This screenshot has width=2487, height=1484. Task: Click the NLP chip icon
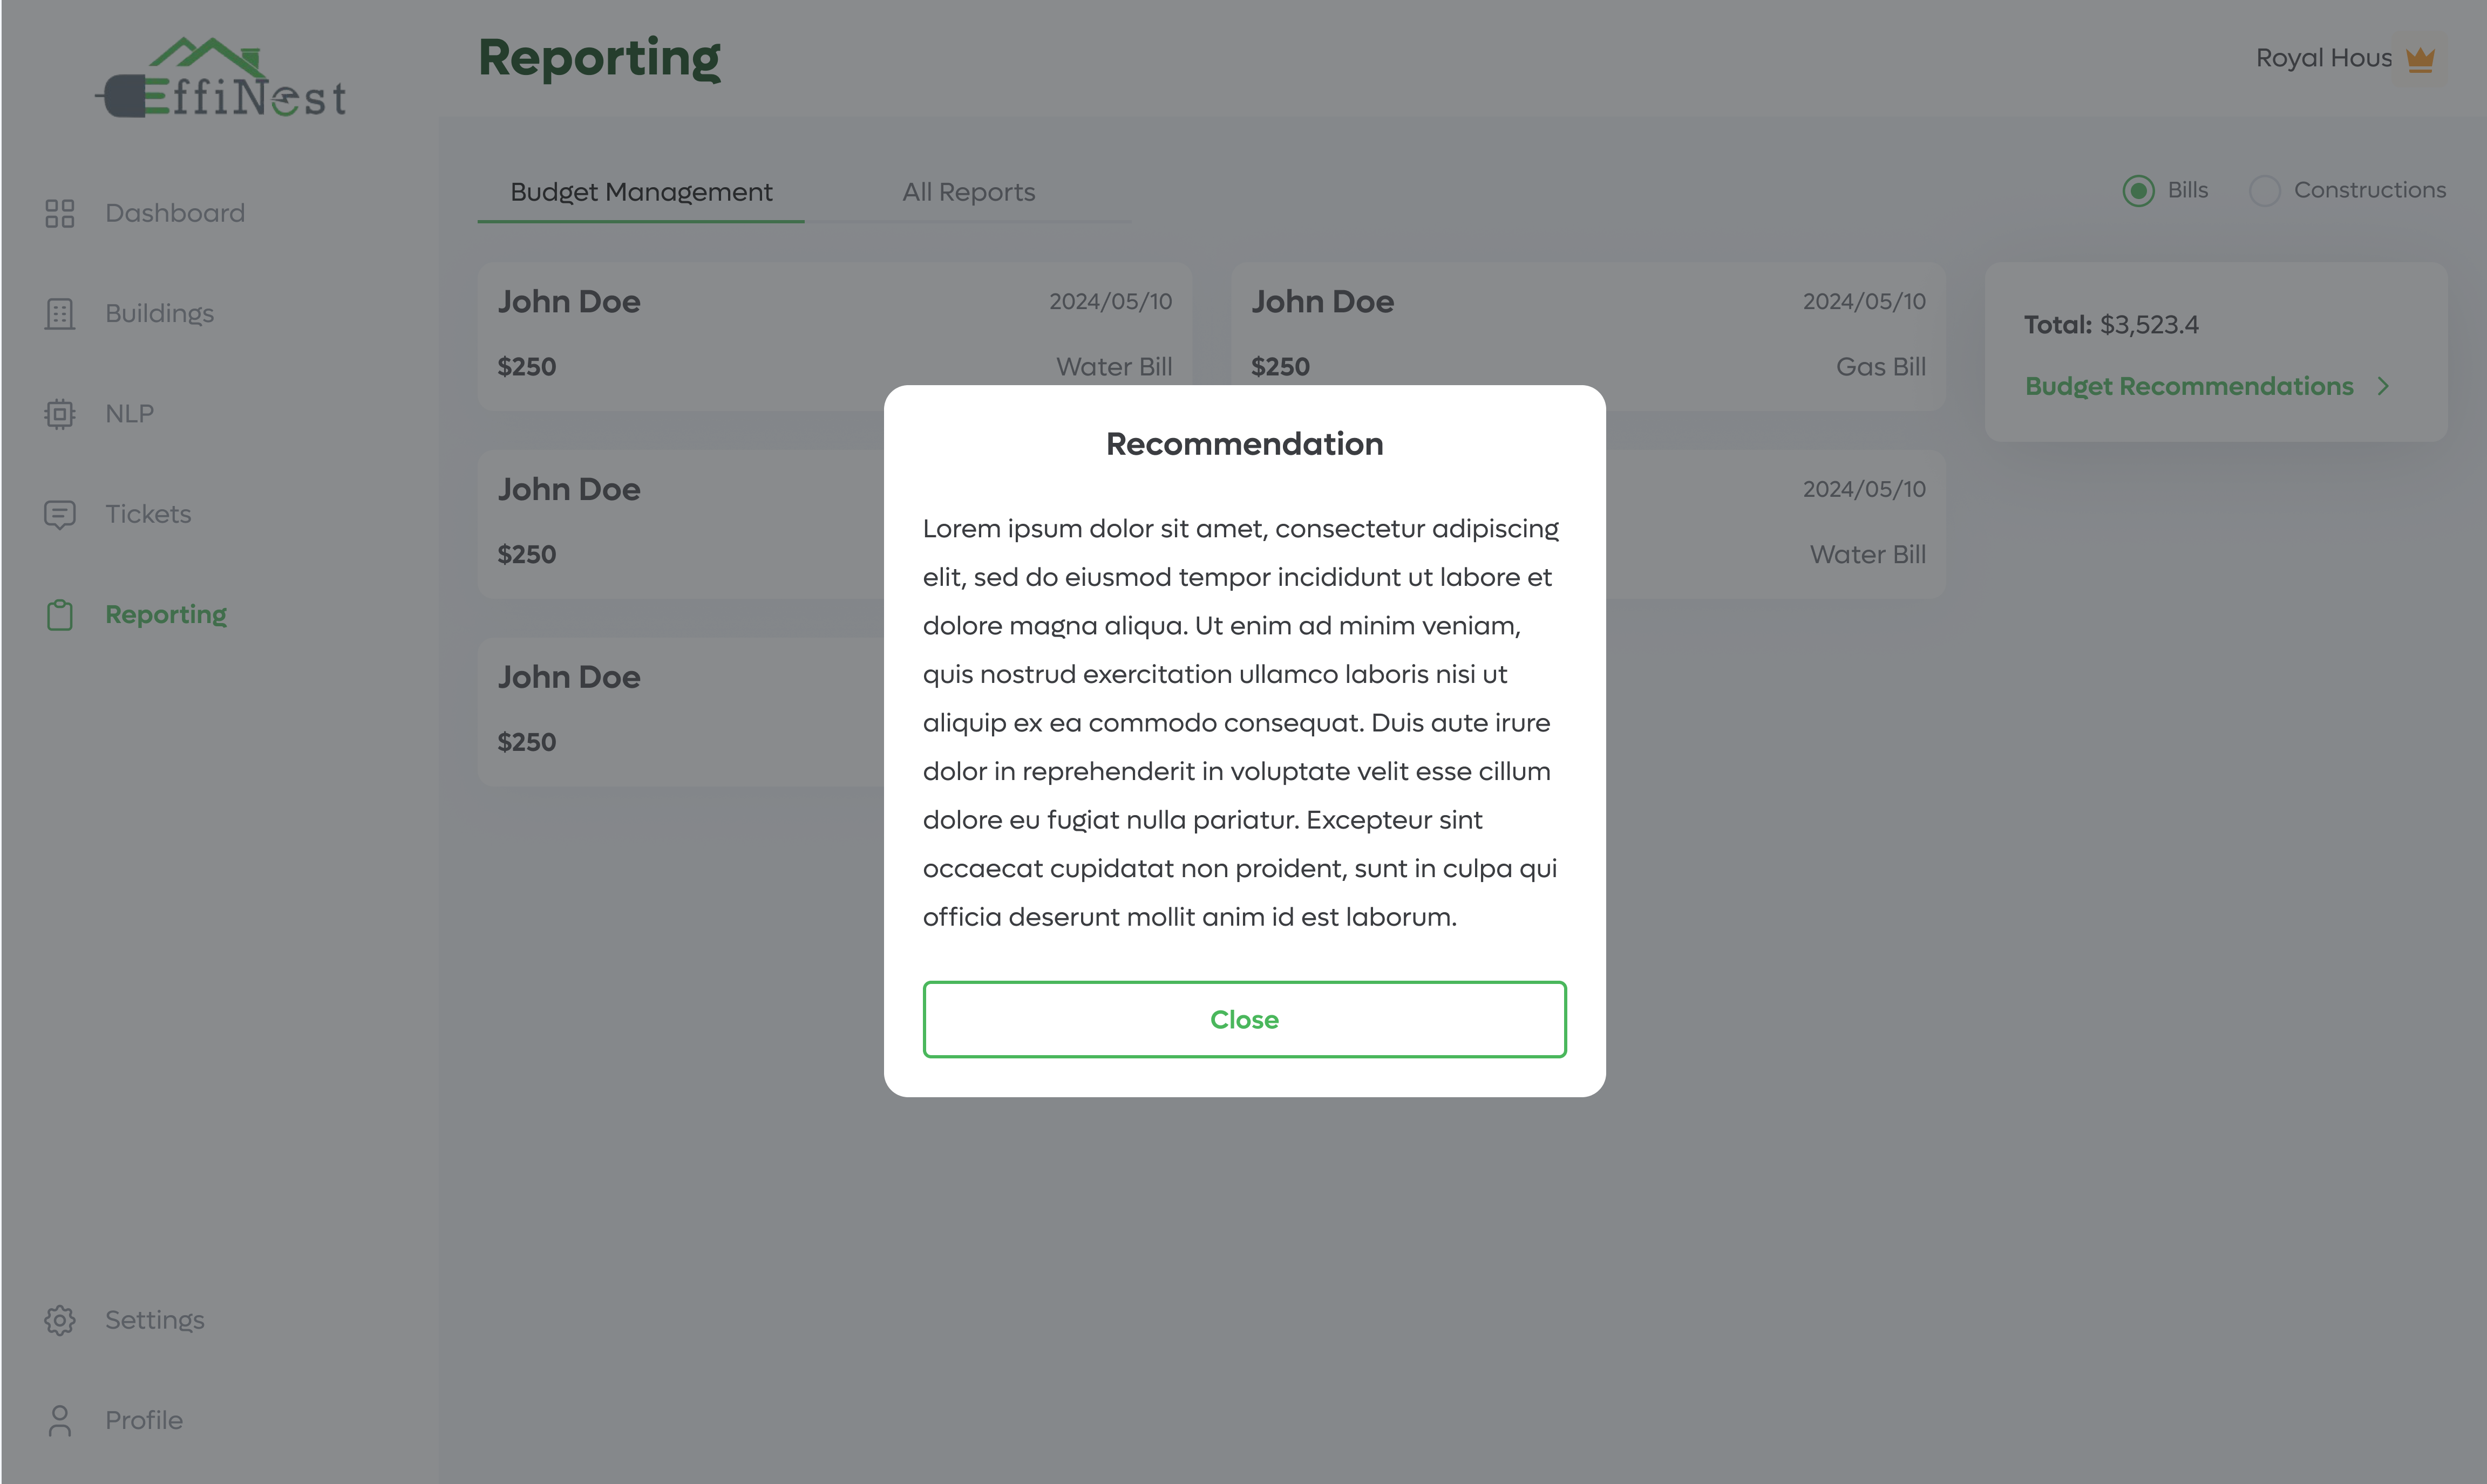coord(60,414)
